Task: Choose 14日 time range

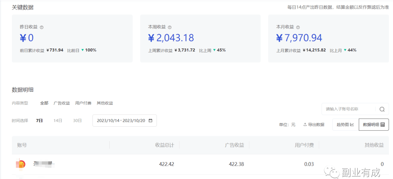Action: 57,120
